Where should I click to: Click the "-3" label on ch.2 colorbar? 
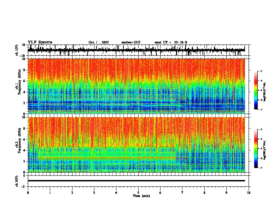pos(261,130)
